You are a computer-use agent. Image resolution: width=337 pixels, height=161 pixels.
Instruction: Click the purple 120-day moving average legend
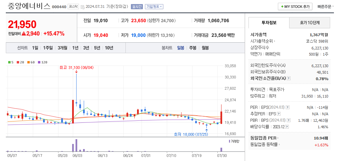tap(43, 62)
